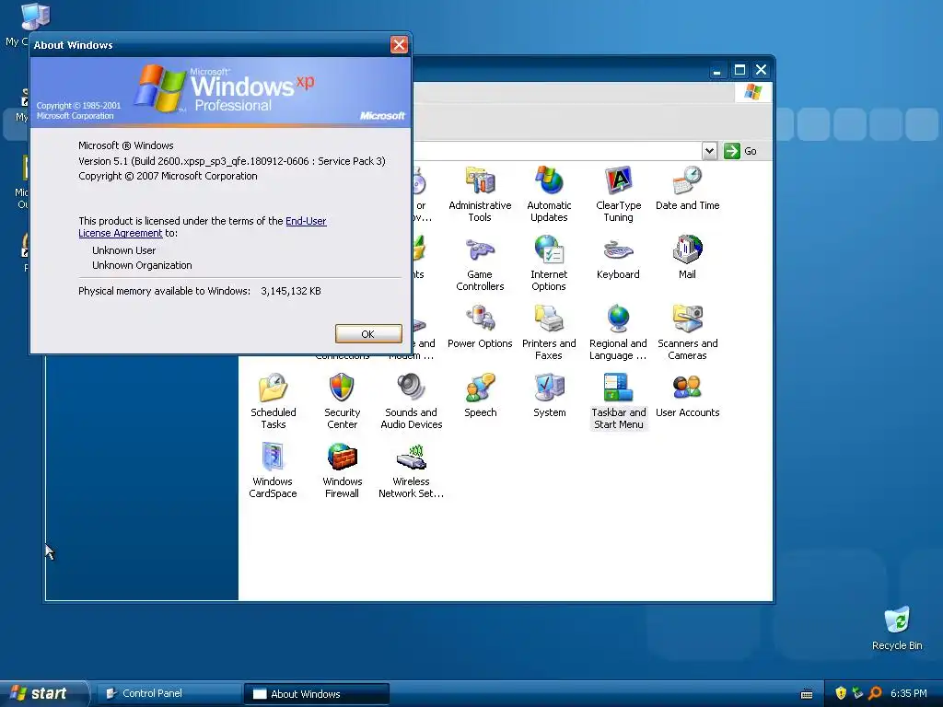Viewport: 943px width, 707px height.
Task: Open Internet Options icon
Action: click(549, 262)
